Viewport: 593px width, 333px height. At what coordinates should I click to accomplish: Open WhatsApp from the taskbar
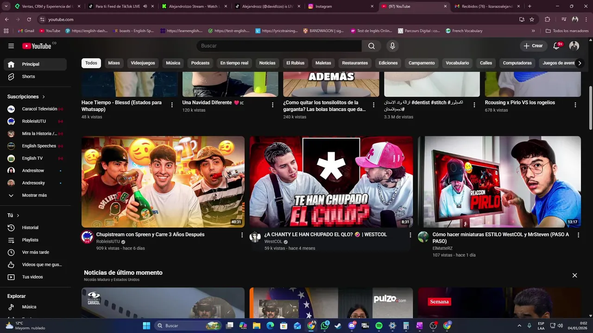click(x=325, y=326)
